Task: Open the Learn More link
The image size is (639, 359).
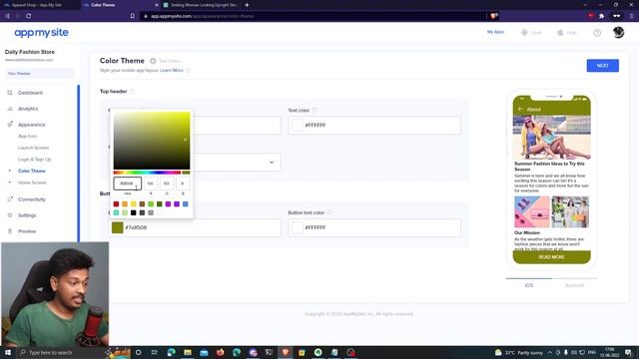Action: (172, 71)
